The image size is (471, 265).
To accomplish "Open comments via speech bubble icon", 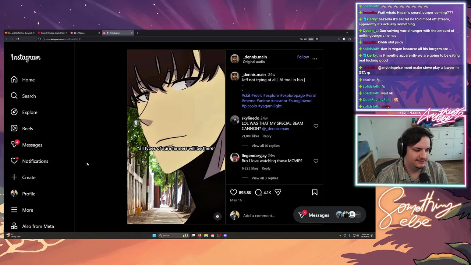I will [258, 192].
